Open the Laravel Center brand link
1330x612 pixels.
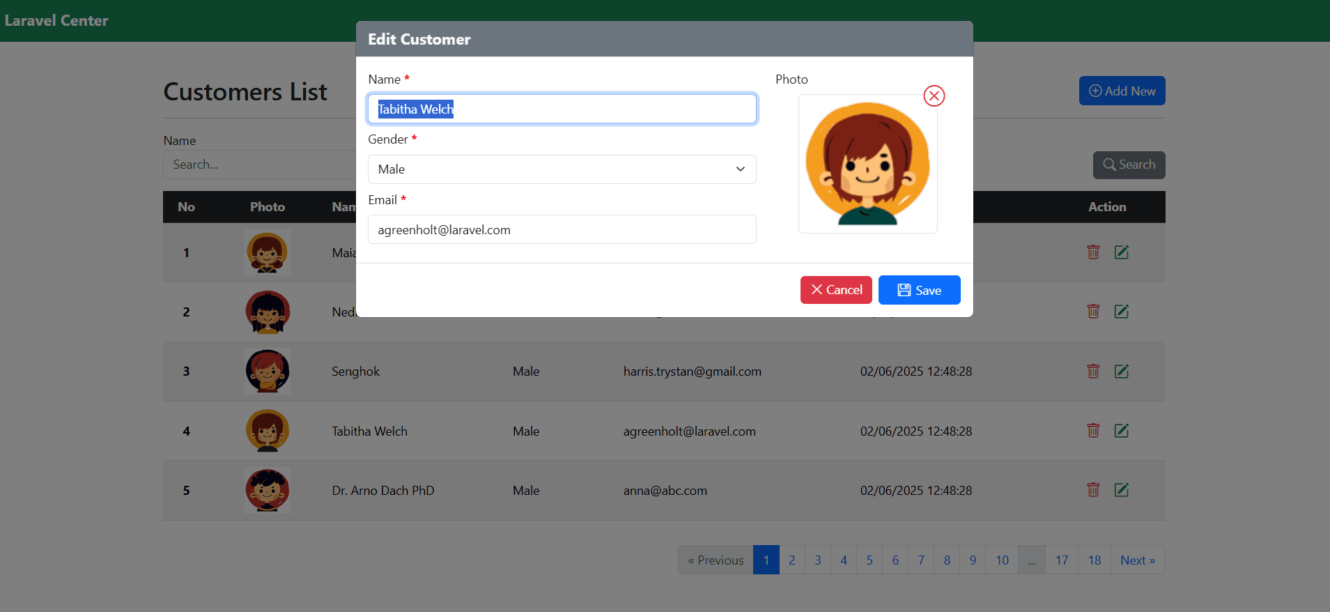click(56, 21)
